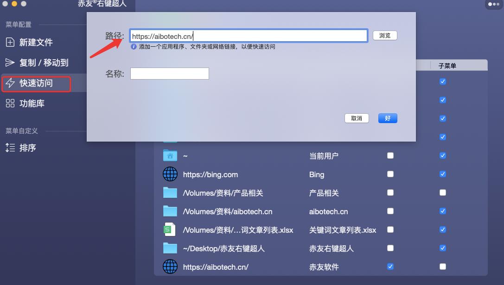Click the info icon below the path field
504x285 pixels.
pos(134,45)
